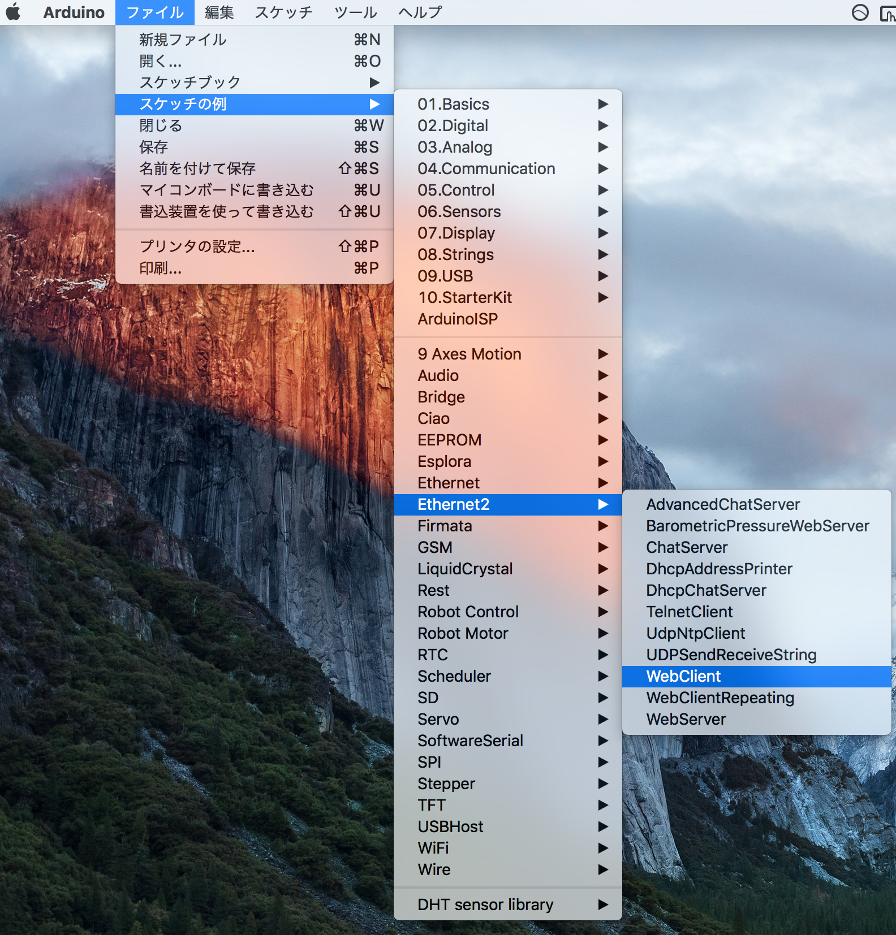Open the 編集 menu in menu bar
Viewport: 896px width, 935px height.
219,12
